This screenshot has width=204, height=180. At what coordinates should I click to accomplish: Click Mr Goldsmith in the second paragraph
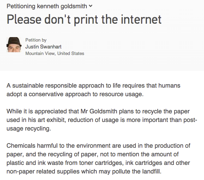tap(99, 111)
